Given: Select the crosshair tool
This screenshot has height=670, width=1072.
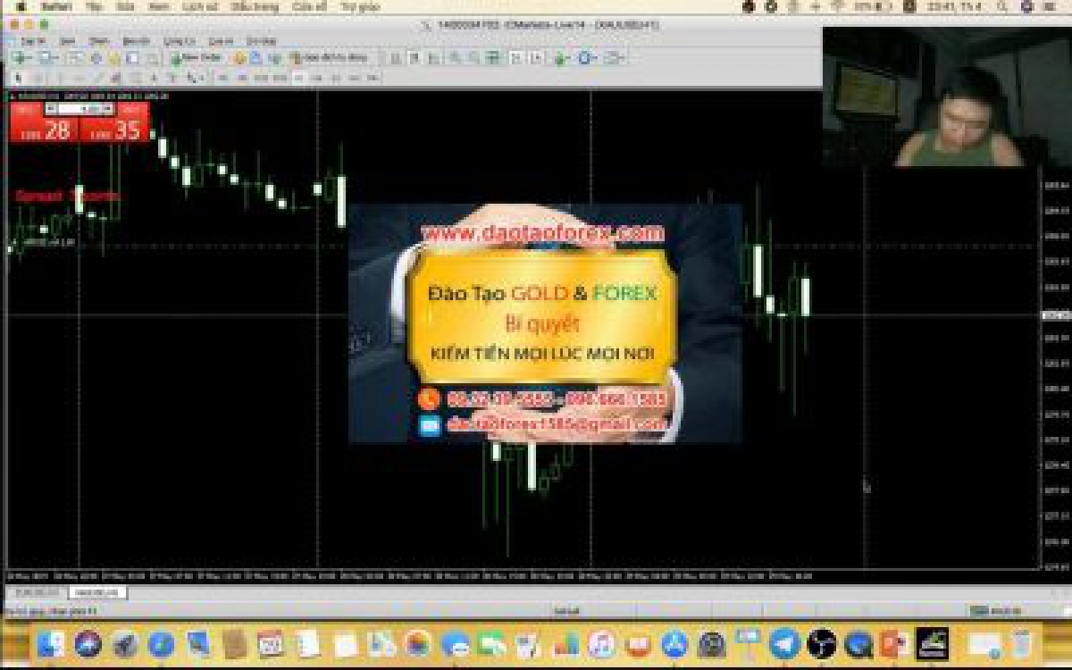Looking at the screenshot, I should pyautogui.click(x=38, y=78).
